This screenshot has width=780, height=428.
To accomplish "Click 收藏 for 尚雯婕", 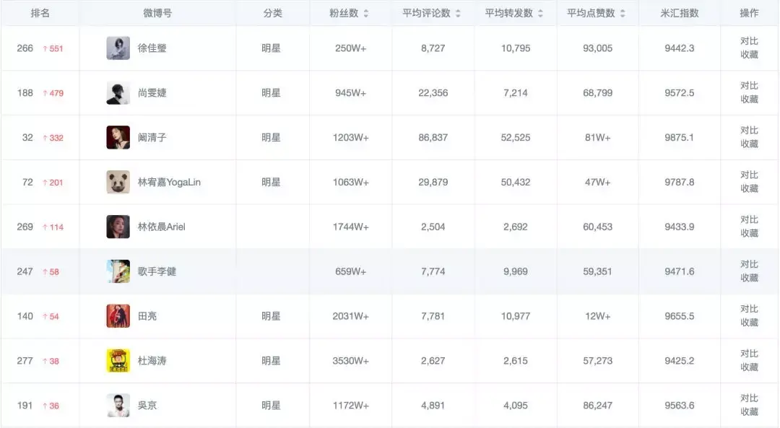I will click(749, 100).
